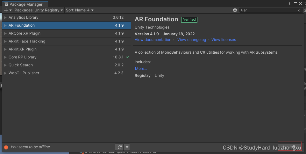The width and height of the screenshot is (306, 154).
Task: Click the offline warning icon
Action: [x=6, y=147]
